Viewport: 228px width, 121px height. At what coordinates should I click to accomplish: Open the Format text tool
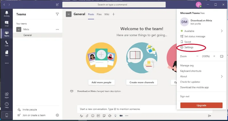81,116
